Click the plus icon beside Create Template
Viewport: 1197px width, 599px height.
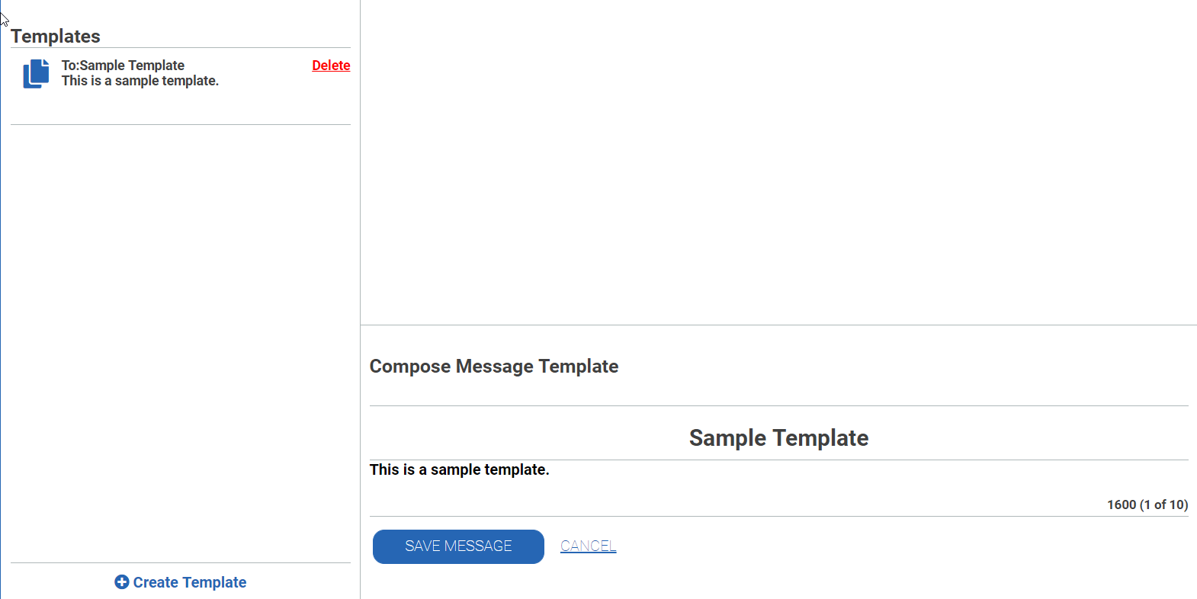[121, 582]
